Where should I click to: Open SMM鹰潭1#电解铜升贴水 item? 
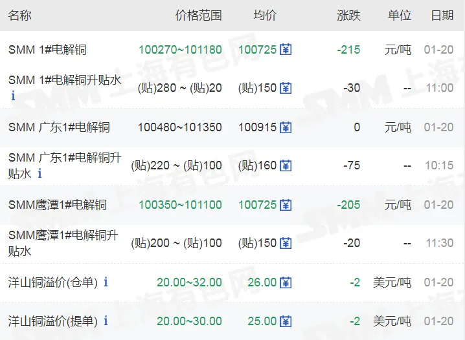63,243
